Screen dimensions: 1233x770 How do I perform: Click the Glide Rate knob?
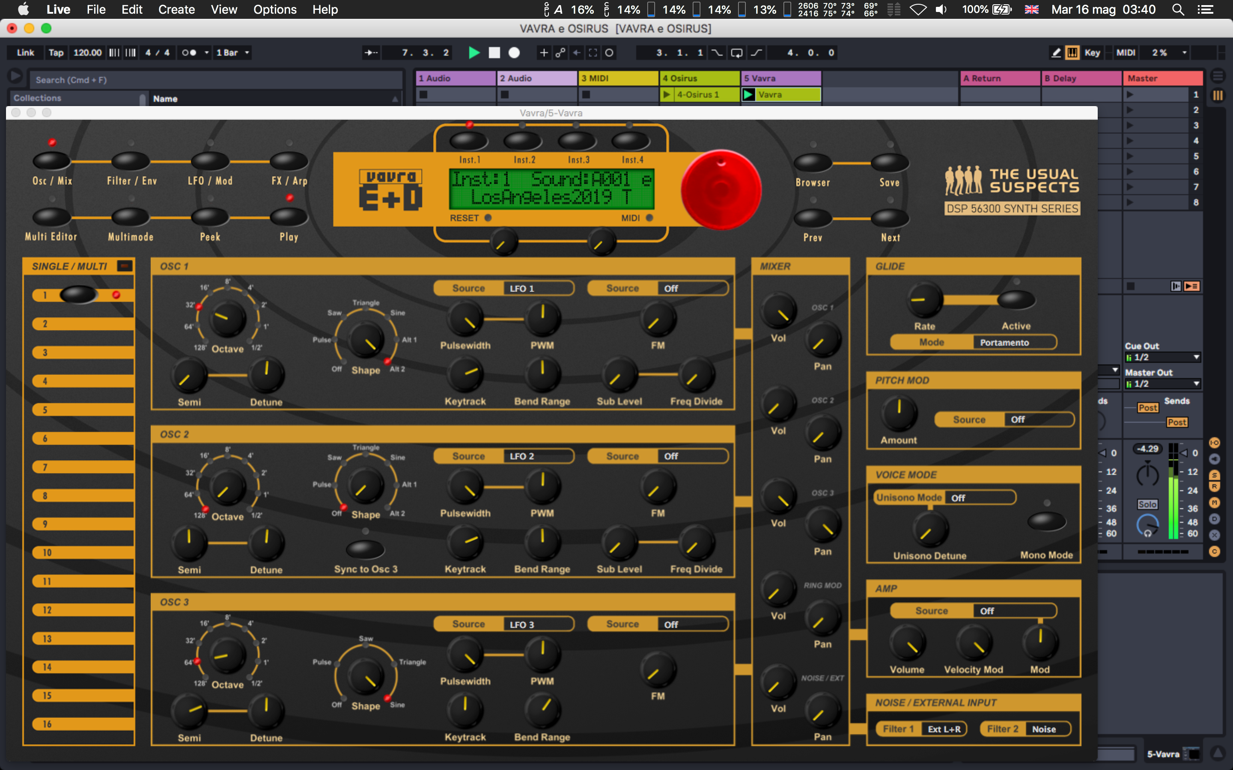tap(924, 299)
